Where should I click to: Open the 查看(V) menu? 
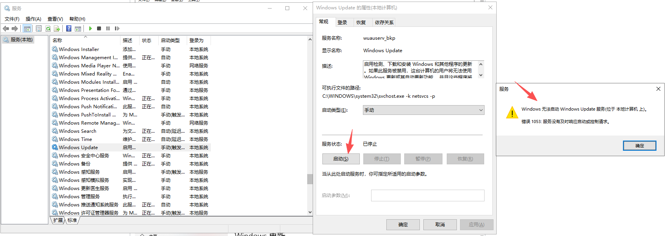[55, 19]
